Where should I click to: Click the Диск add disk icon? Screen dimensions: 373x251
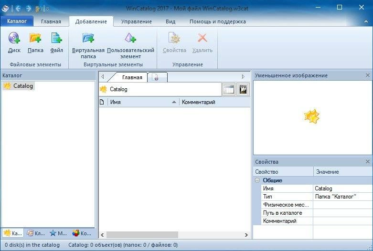pyautogui.click(x=14, y=38)
